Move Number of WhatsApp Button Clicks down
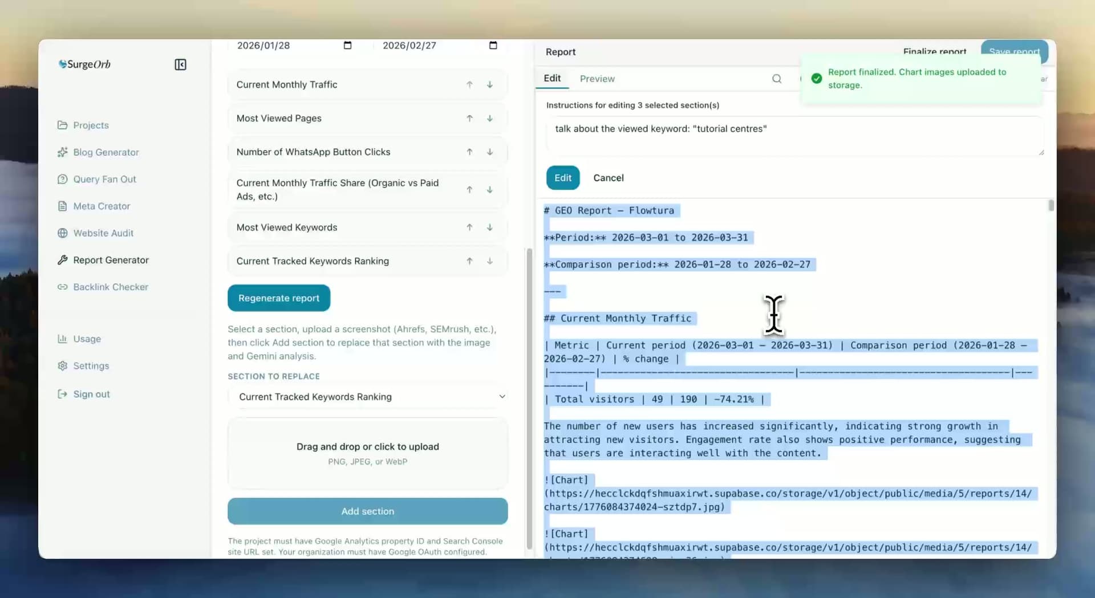Viewport: 1095px width, 598px height. pos(489,152)
